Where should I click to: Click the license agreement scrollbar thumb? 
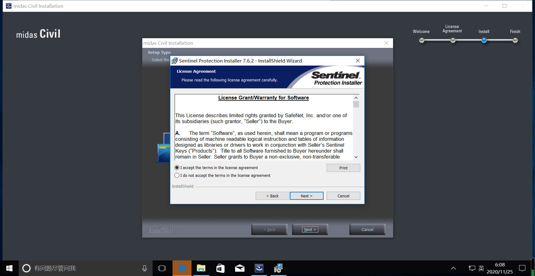pyautogui.click(x=356, y=104)
